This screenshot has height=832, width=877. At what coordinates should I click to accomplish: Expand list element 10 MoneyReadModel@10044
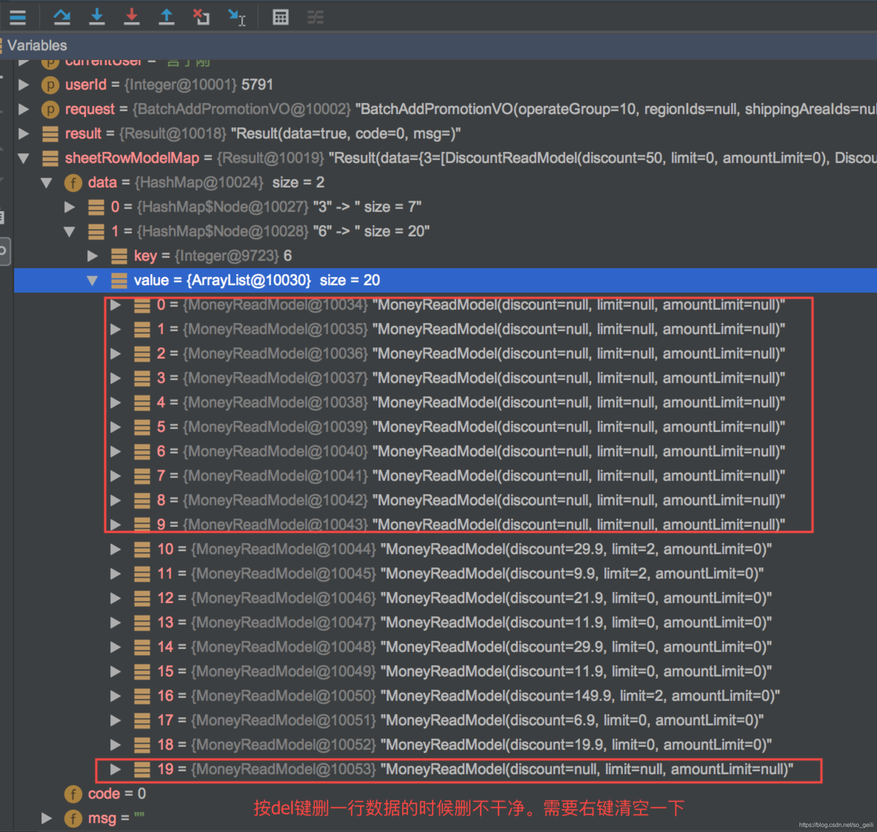pyautogui.click(x=115, y=549)
